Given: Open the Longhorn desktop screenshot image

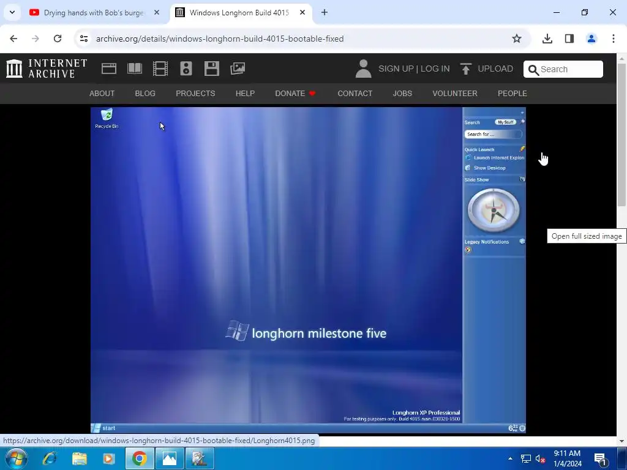Looking at the screenshot, I should (308, 270).
